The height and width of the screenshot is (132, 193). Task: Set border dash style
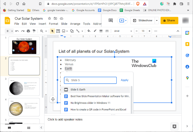pos(107,31)
